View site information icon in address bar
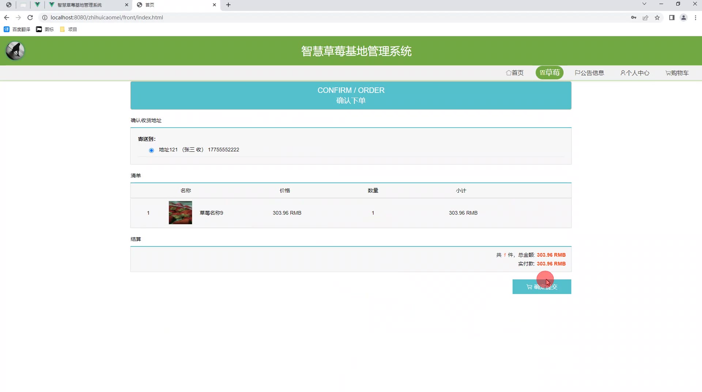This screenshot has height=392, width=702. click(45, 18)
